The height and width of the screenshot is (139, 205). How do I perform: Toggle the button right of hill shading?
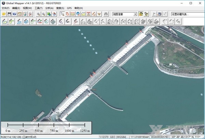pos(146,14)
